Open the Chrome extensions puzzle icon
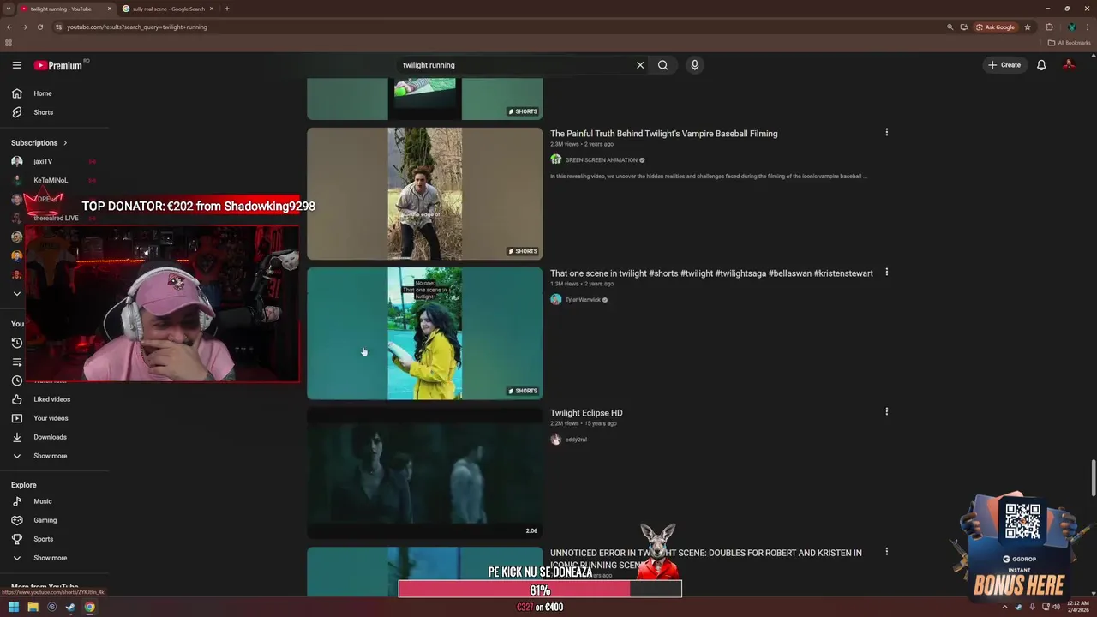This screenshot has width=1097, height=617. 1049,27
